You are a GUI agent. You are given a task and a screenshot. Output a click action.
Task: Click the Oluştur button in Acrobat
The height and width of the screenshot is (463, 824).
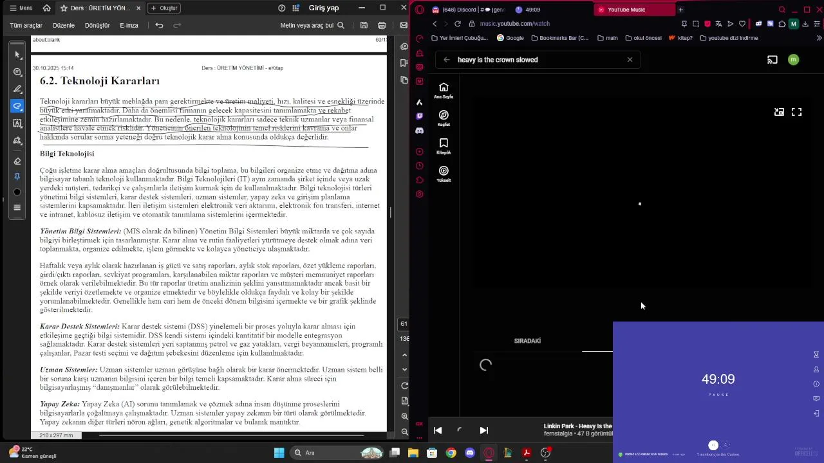pos(164,8)
